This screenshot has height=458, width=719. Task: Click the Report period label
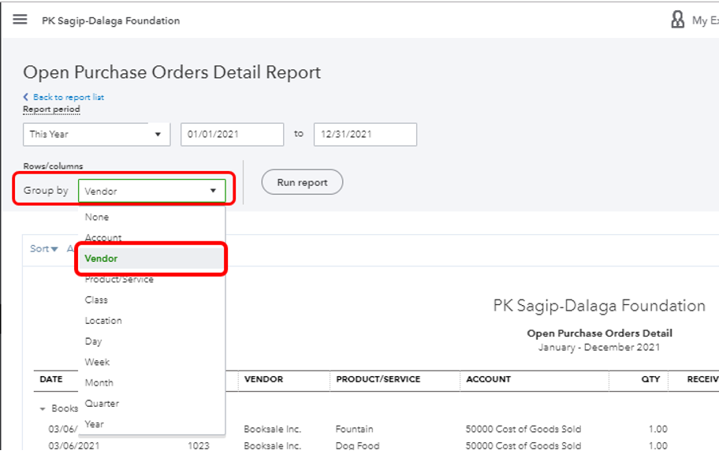click(x=51, y=109)
